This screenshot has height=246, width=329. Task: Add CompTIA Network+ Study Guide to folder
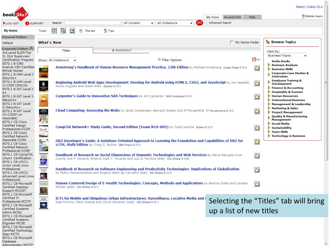click(257, 128)
